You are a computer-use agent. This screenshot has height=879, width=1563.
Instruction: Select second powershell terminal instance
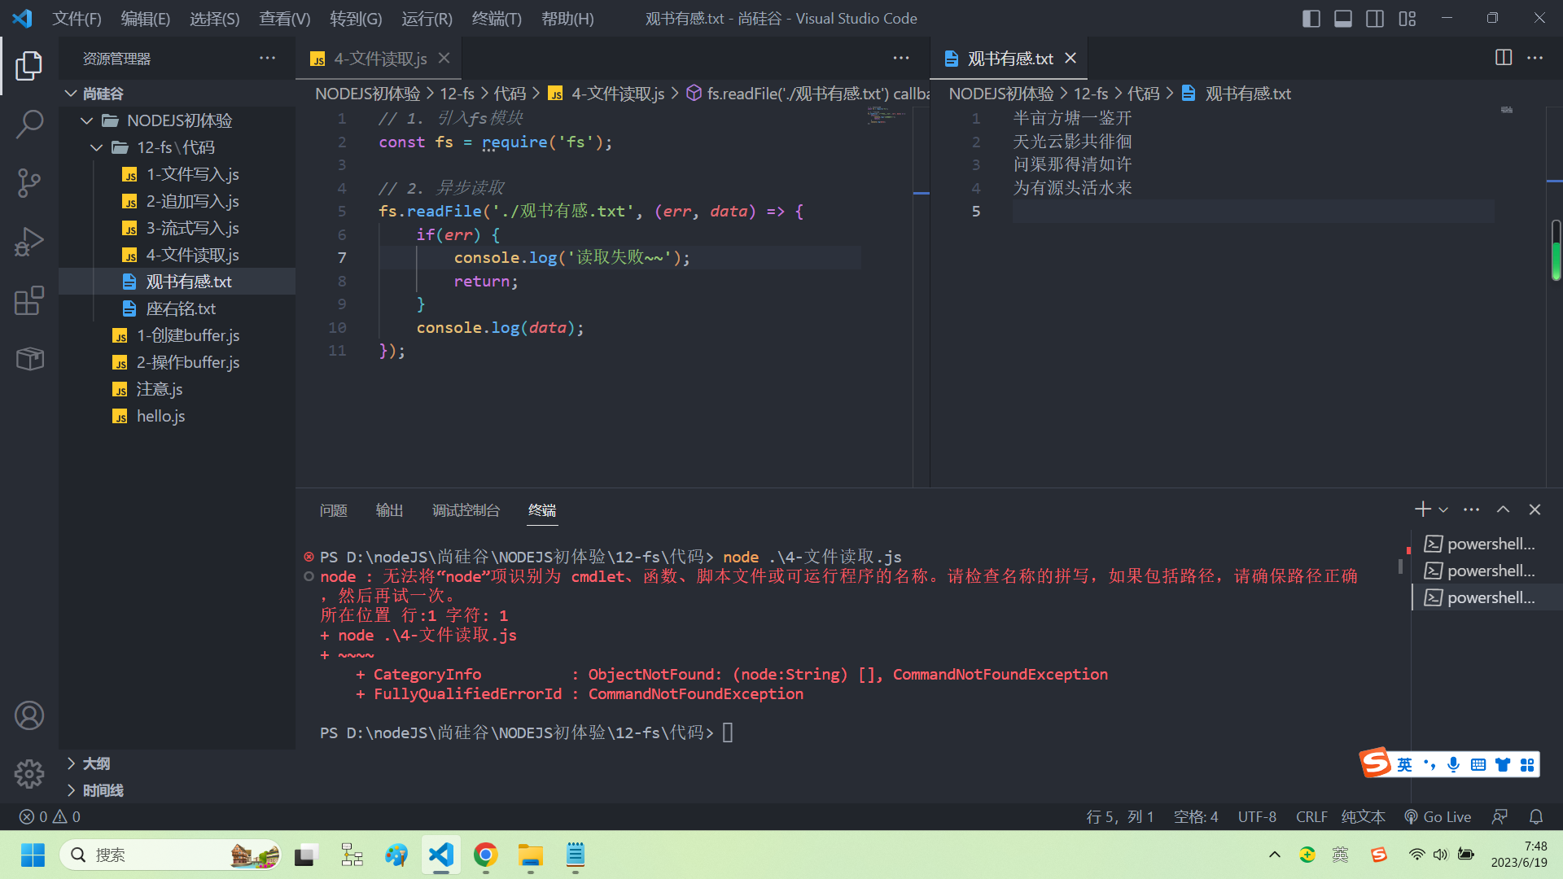point(1486,571)
